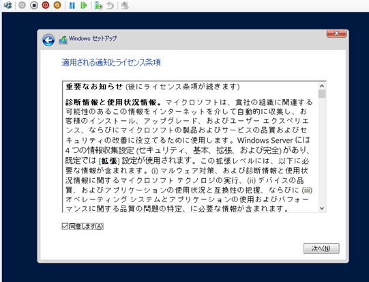Go back with the blue arrow button
The width and height of the screenshot is (369, 282).
click(x=48, y=40)
